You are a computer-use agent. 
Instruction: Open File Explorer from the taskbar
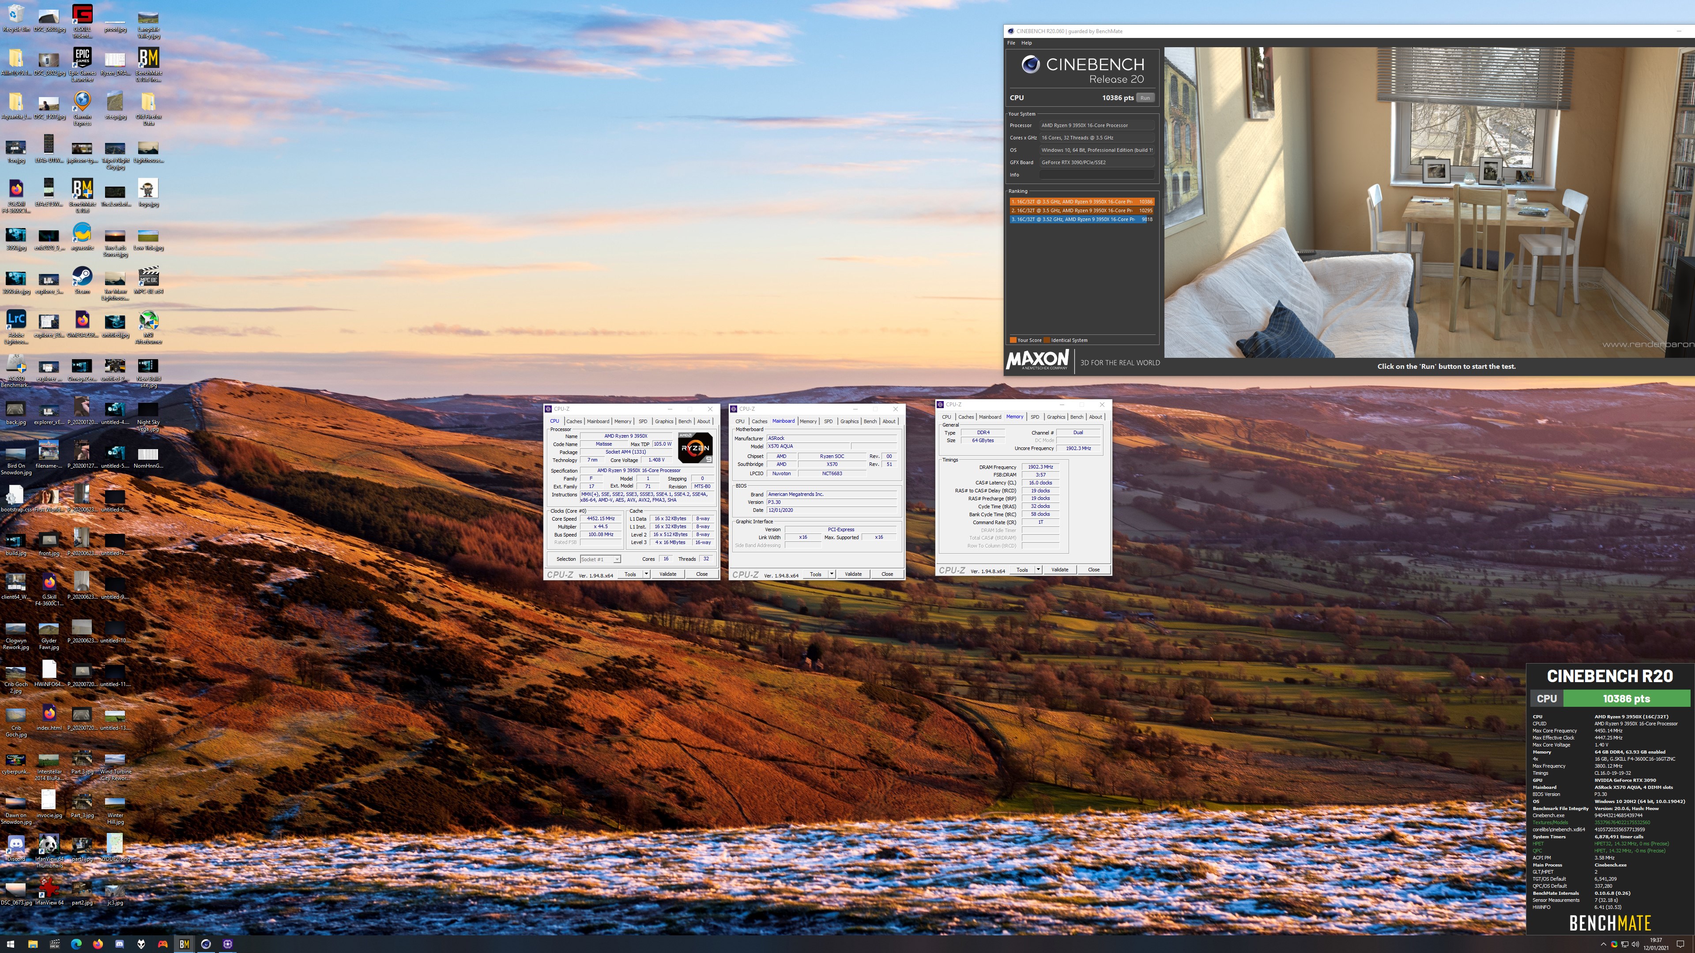tap(32, 944)
